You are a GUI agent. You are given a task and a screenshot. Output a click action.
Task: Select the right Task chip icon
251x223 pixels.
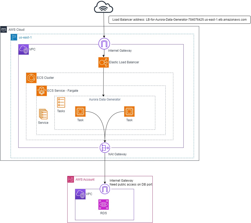click(129, 112)
